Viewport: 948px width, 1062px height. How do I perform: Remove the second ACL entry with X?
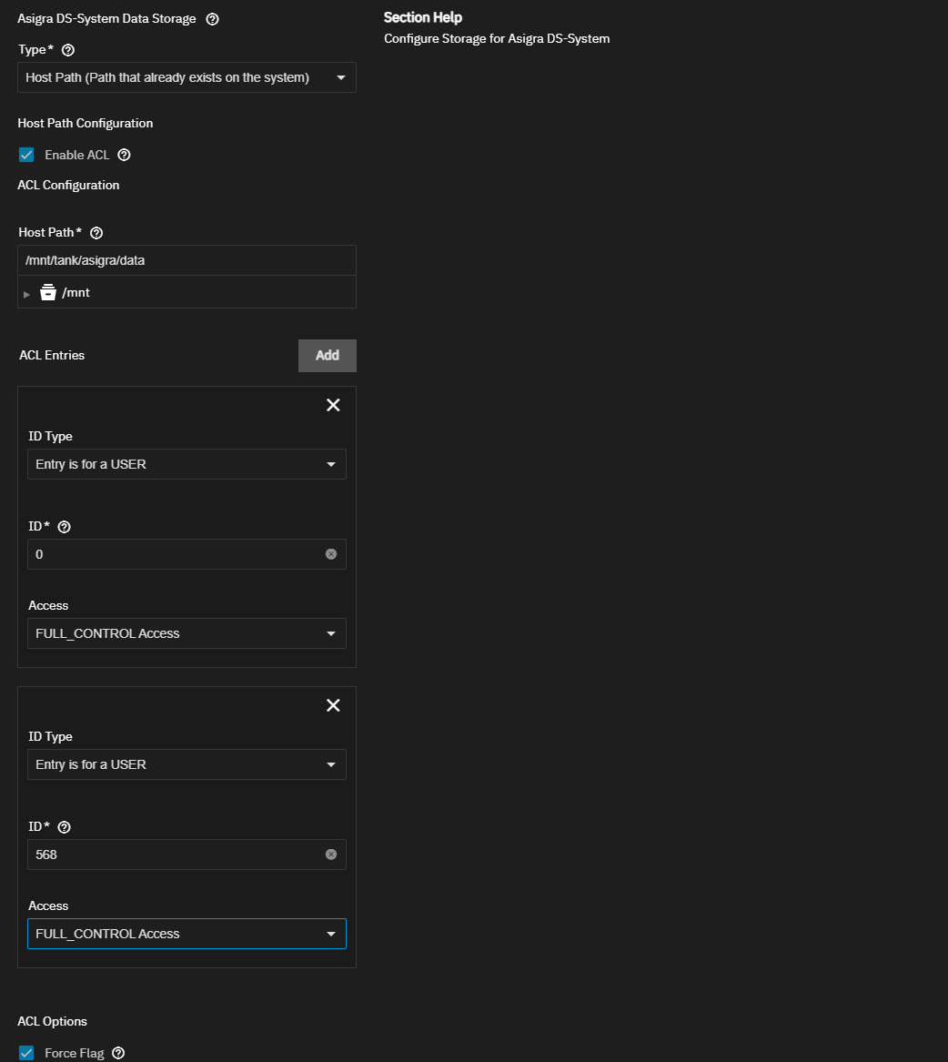(333, 705)
